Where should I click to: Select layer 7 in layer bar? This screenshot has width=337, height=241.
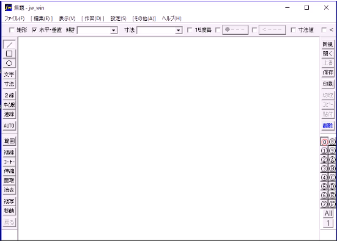coord(324,204)
